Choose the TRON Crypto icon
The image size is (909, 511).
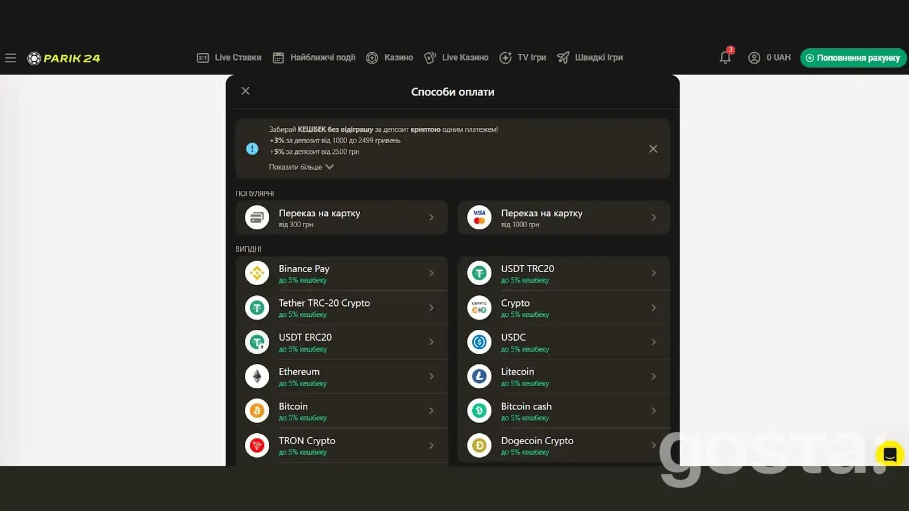coord(257,446)
